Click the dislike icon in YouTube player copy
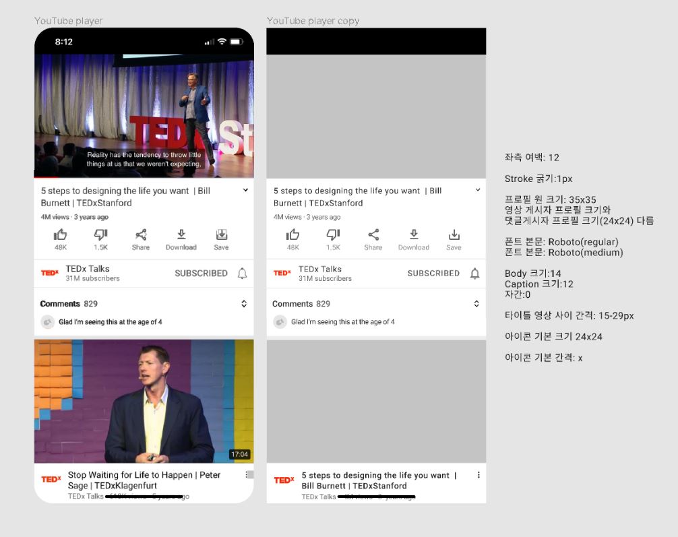 point(334,234)
